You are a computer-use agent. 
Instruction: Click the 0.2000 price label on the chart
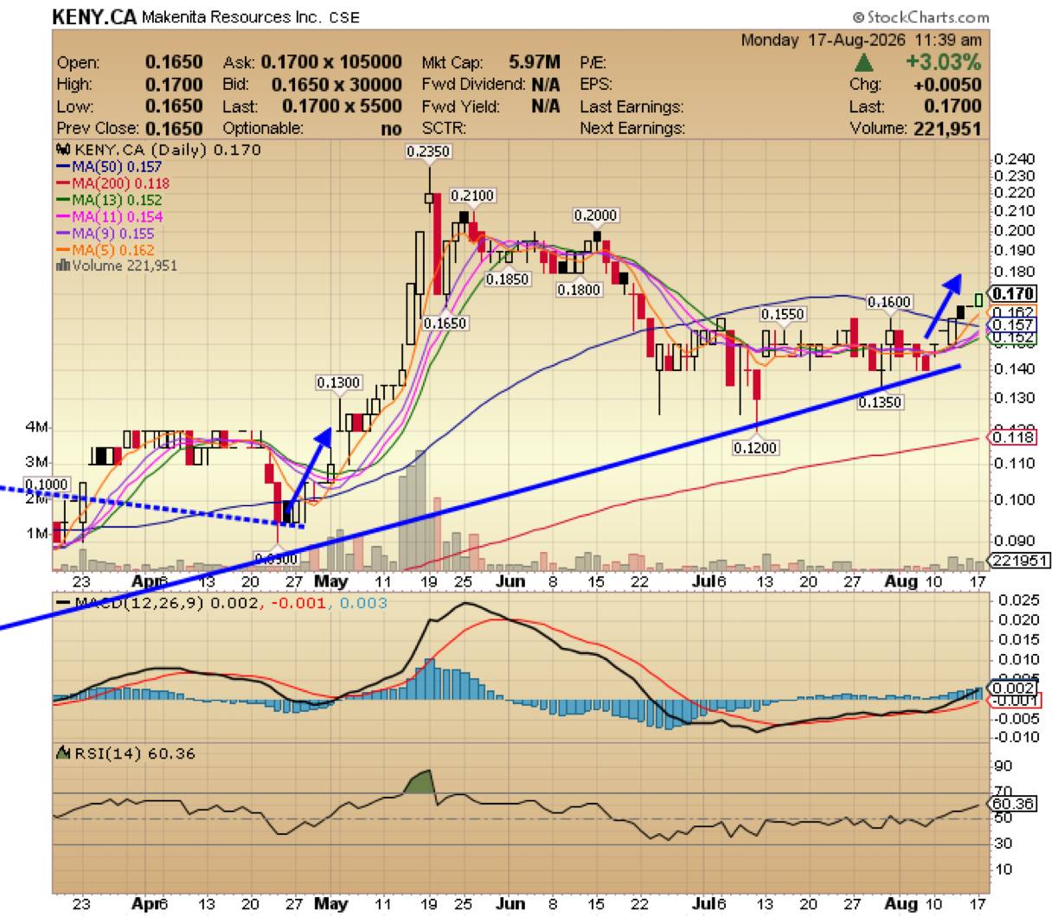(595, 215)
